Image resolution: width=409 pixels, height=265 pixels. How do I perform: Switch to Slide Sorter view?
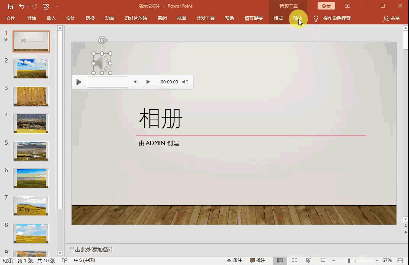point(294,260)
